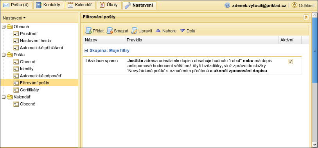The height and width of the screenshot is (148, 318).
Task: Collapse the Skupina: Moje filtry group
Action: pos(86,51)
